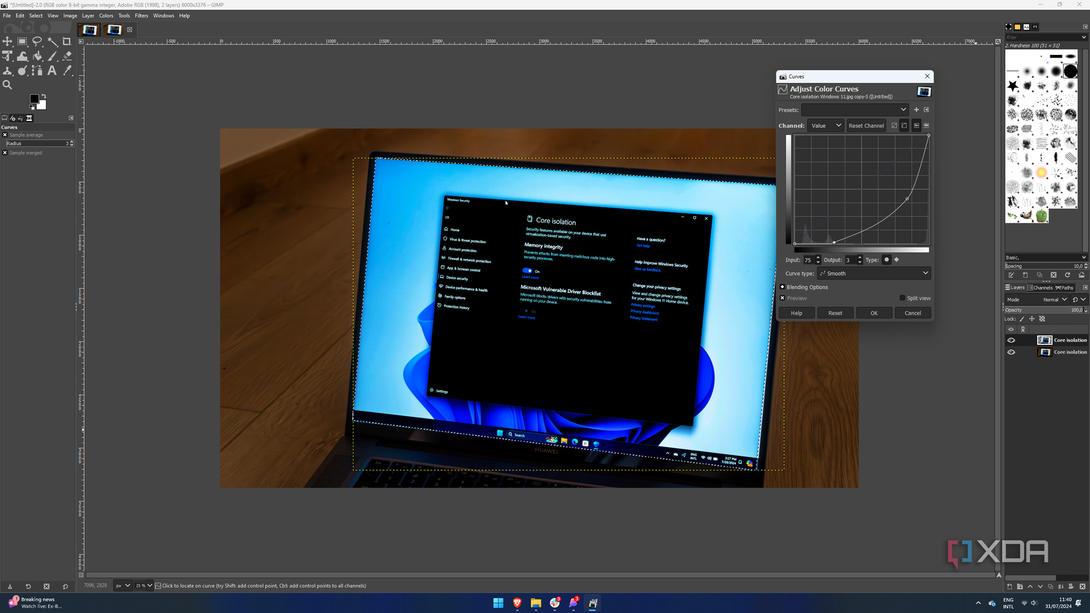The image size is (1090, 613).
Task: Choose the Eraser tool
Action: (67, 56)
